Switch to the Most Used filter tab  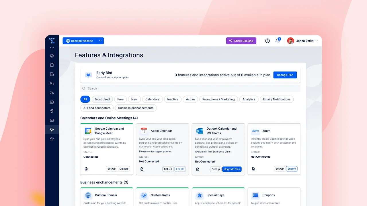(102, 99)
